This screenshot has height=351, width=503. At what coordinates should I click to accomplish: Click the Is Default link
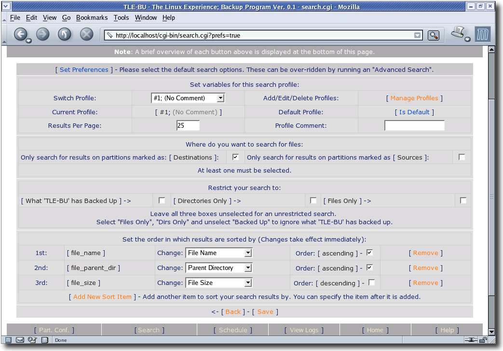pos(414,112)
